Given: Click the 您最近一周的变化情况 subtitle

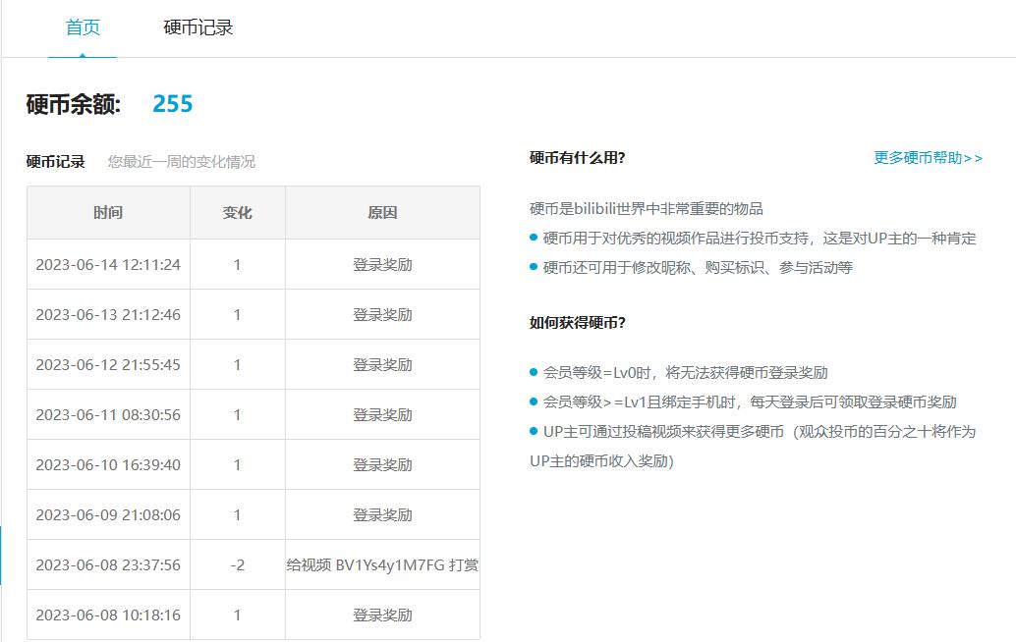Looking at the screenshot, I should click(182, 162).
